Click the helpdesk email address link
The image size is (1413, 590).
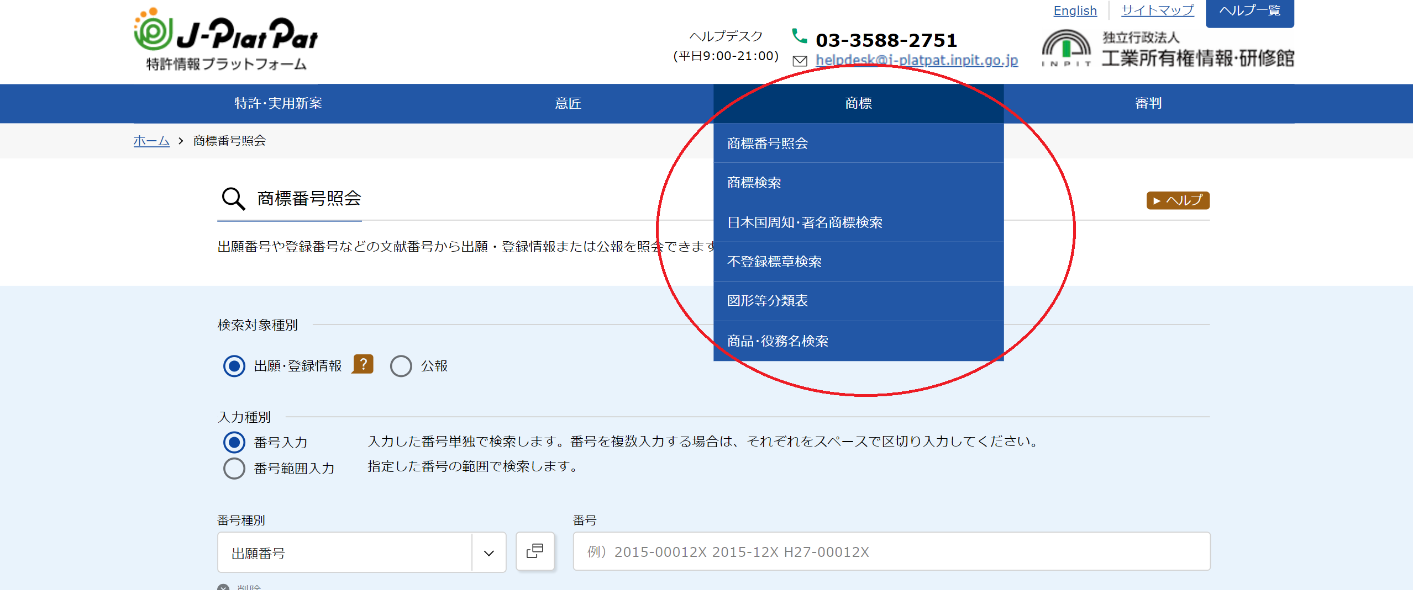coord(917,60)
